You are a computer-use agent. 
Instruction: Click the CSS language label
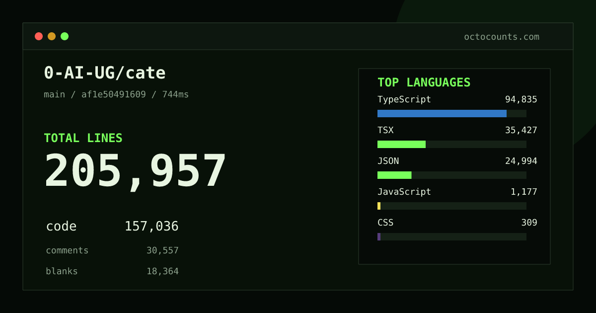pos(385,223)
